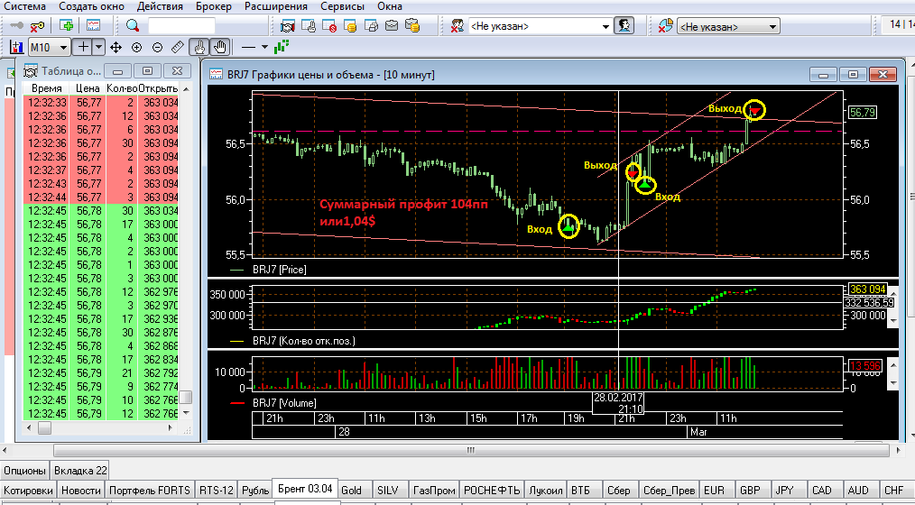Toggle the open hand grab tool button
The image size is (915, 505).
(220, 47)
